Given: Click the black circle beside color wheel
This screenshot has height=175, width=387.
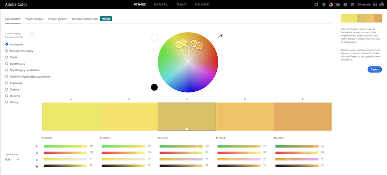Looking at the screenshot, I should click(x=154, y=87).
